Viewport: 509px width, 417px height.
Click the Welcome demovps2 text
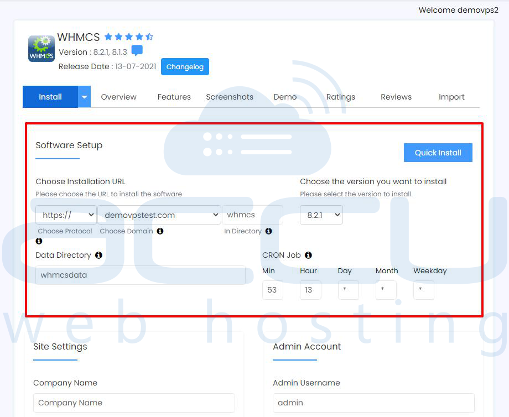pos(458,10)
